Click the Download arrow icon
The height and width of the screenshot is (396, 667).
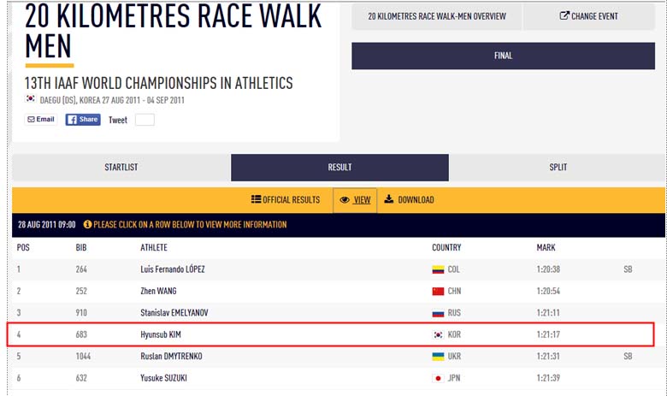(x=389, y=199)
